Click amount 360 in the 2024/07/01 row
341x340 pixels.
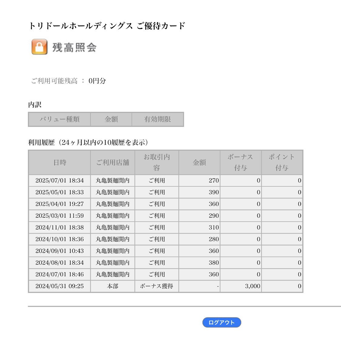coord(214,275)
